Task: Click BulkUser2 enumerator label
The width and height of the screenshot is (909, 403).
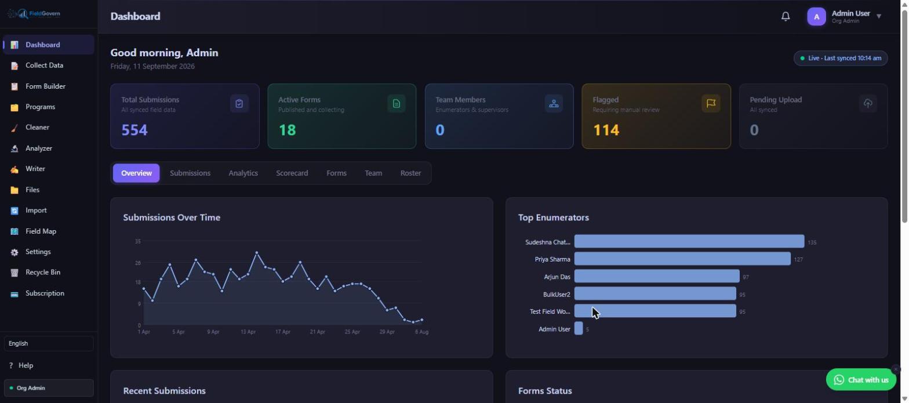Action: point(557,295)
